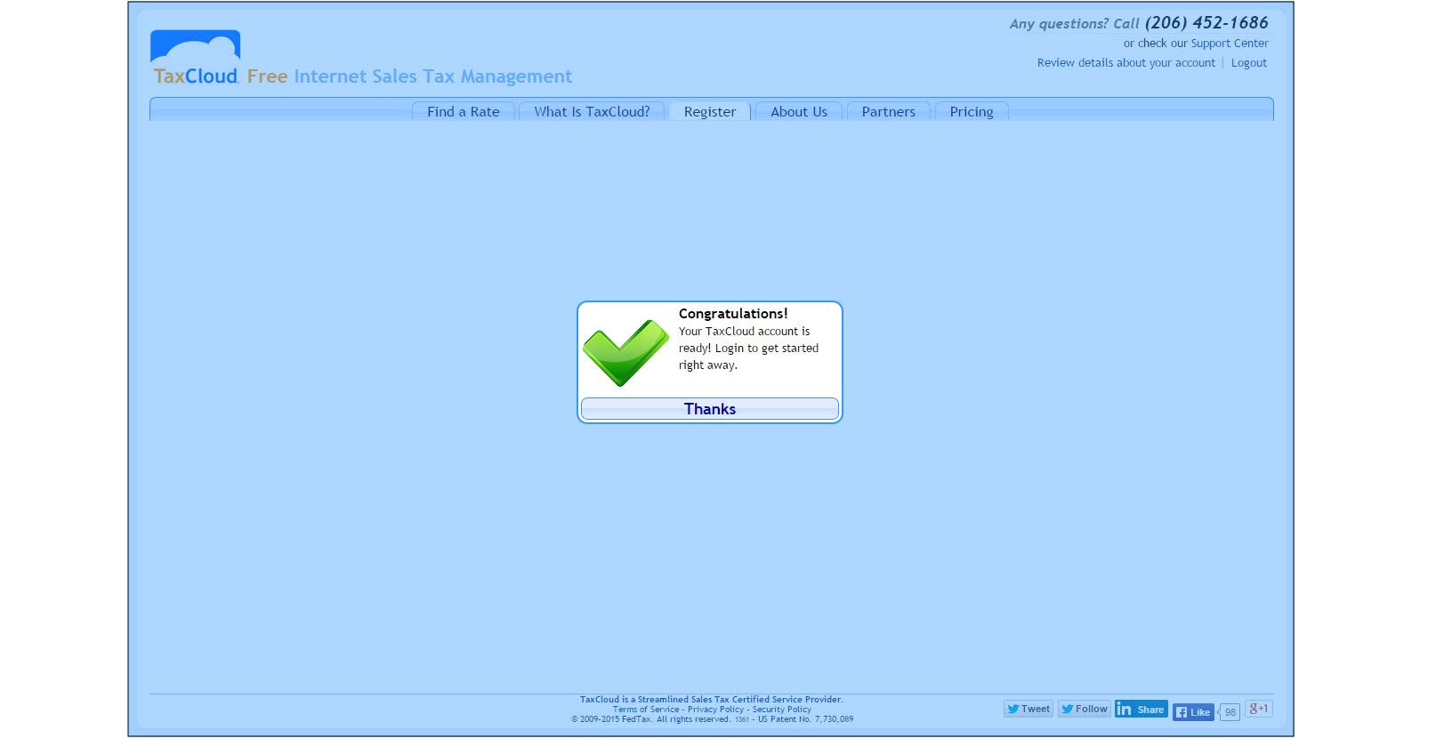
Task: Click the Logout link
Action: tap(1249, 62)
